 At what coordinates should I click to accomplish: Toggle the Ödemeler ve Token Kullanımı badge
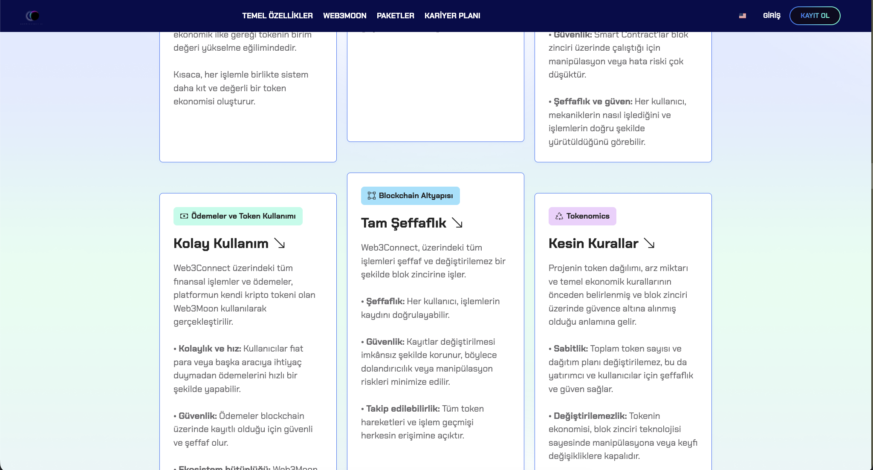pyautogui.click(x=237, y=216)
